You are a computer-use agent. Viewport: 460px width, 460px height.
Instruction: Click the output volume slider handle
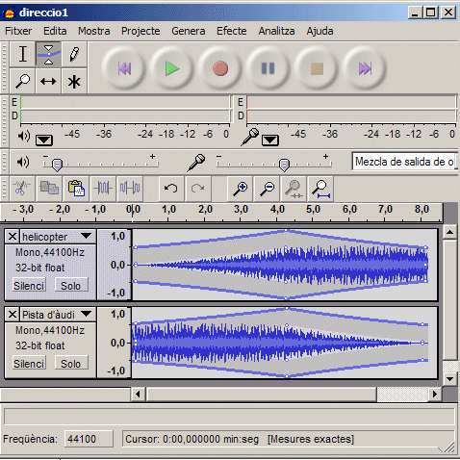(57, 165)
